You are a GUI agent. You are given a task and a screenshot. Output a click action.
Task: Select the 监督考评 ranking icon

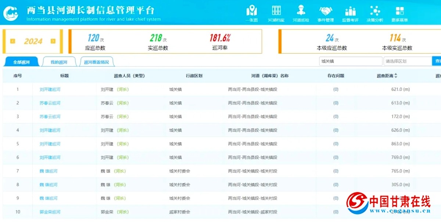(x=350, y=11)
